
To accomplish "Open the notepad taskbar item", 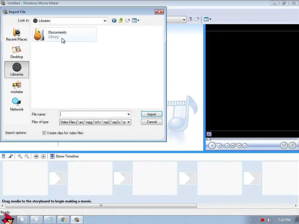I will point(50,220).
